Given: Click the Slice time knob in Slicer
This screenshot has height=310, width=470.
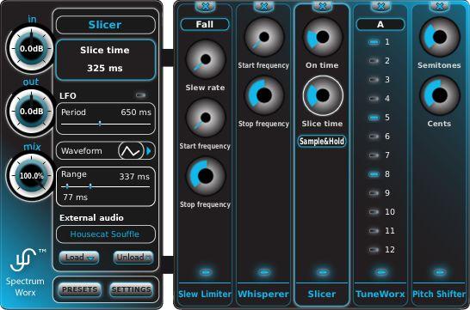Looking at the screenshot, I should pos(322,95).
